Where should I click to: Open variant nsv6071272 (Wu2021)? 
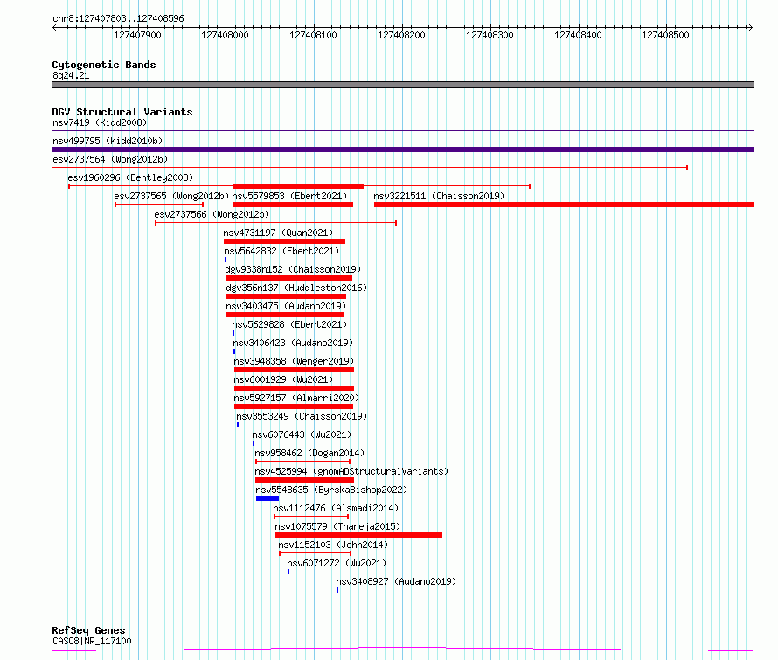tap(337, 563)
